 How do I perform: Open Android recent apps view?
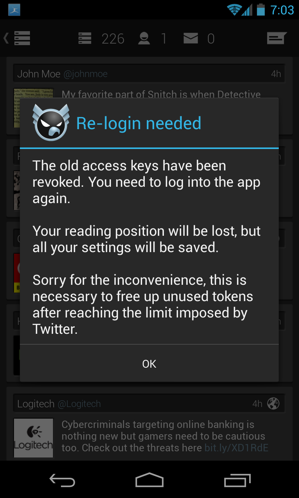(x=237, y=480)
